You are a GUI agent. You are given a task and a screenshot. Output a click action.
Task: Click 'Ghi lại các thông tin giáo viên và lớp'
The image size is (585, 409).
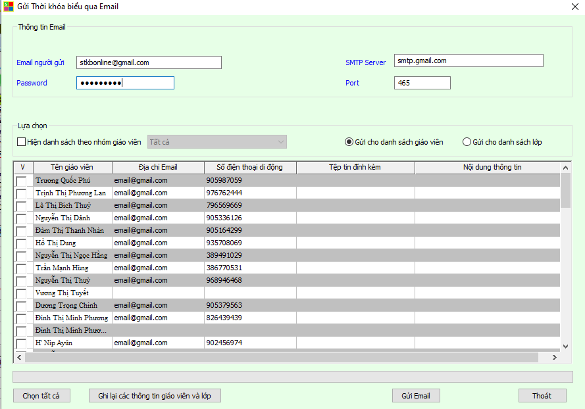tap(155, 396)
